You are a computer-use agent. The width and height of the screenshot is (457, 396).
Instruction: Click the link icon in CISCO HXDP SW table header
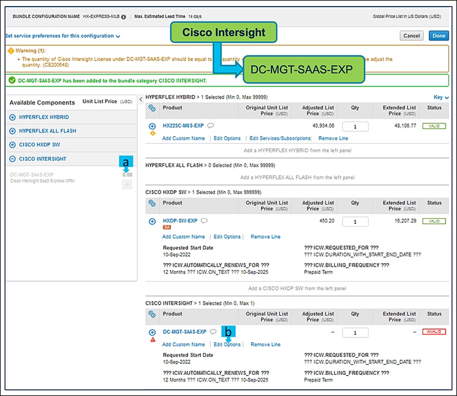pyautogui.click(x=152, y=203)
